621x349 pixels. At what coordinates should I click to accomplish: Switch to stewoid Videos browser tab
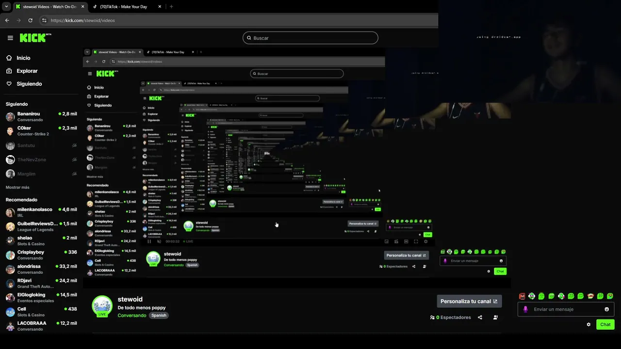(x=49, y=7)
